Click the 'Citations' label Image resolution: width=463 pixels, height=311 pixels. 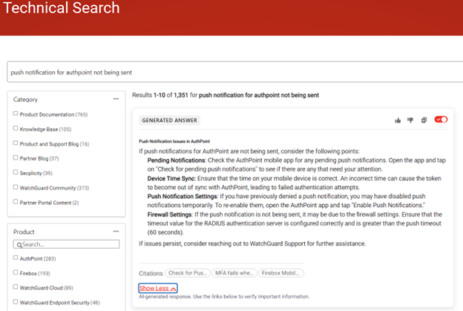click(151, 273)
